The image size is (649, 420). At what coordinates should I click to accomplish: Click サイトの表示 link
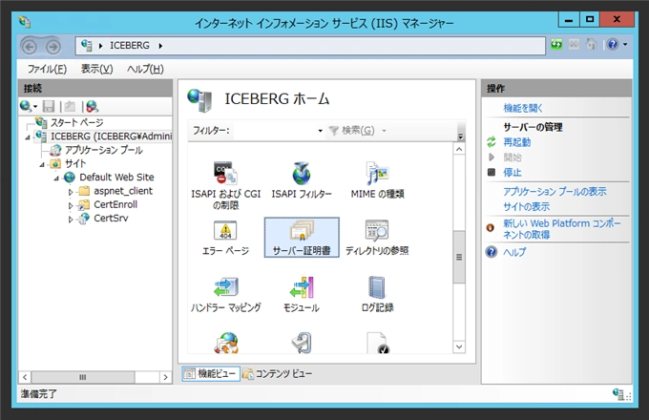pos(527,206)
